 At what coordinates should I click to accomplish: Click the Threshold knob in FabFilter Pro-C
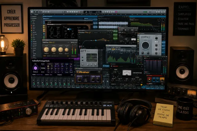(x=46, y=50)
